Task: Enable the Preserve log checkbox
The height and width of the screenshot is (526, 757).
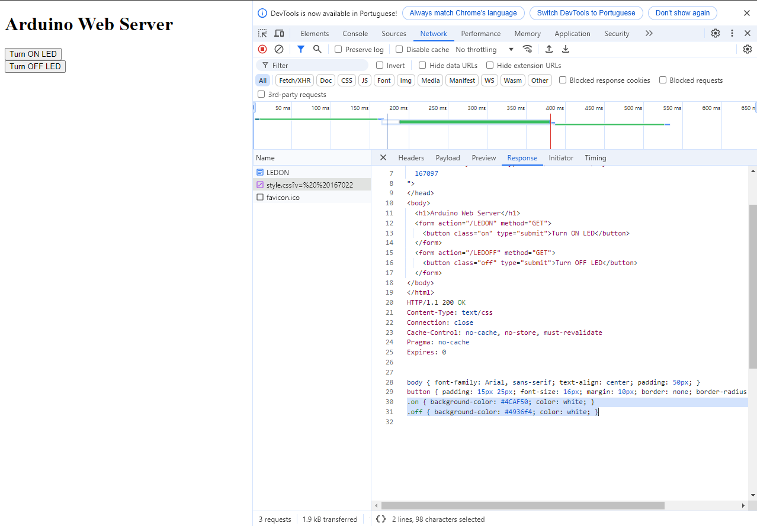Action: (x=338, y=50)
